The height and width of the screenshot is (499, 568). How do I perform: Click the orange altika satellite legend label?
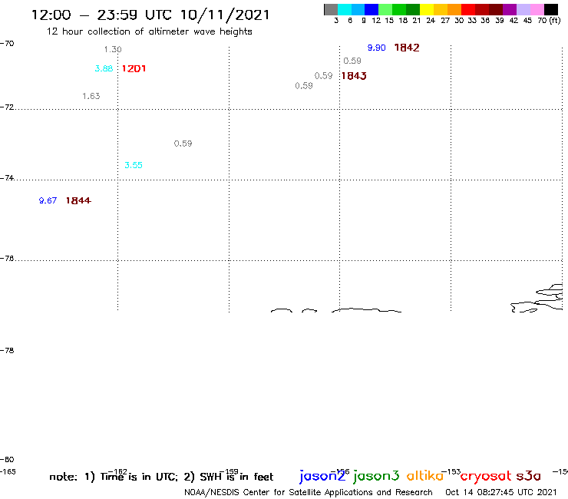coord(425,475)
